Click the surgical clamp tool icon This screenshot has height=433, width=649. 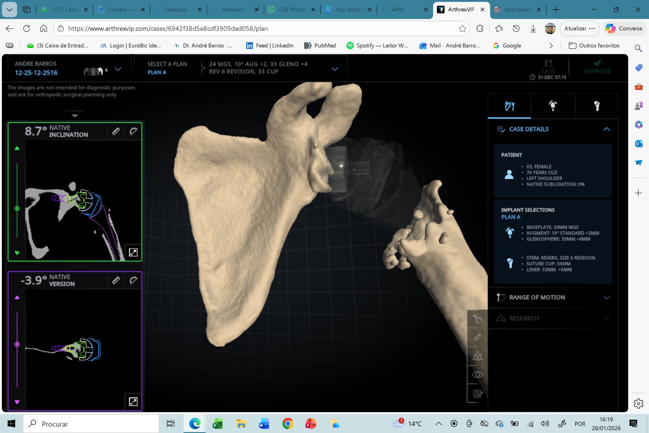477,318
